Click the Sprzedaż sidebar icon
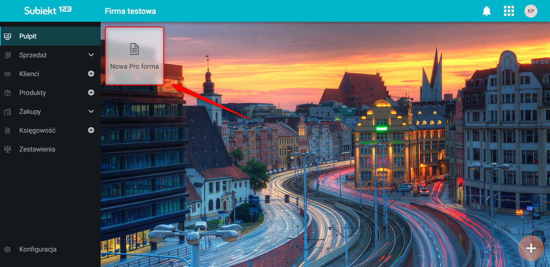Viewport: 550px width, 267px height. [x=8, y=55]
